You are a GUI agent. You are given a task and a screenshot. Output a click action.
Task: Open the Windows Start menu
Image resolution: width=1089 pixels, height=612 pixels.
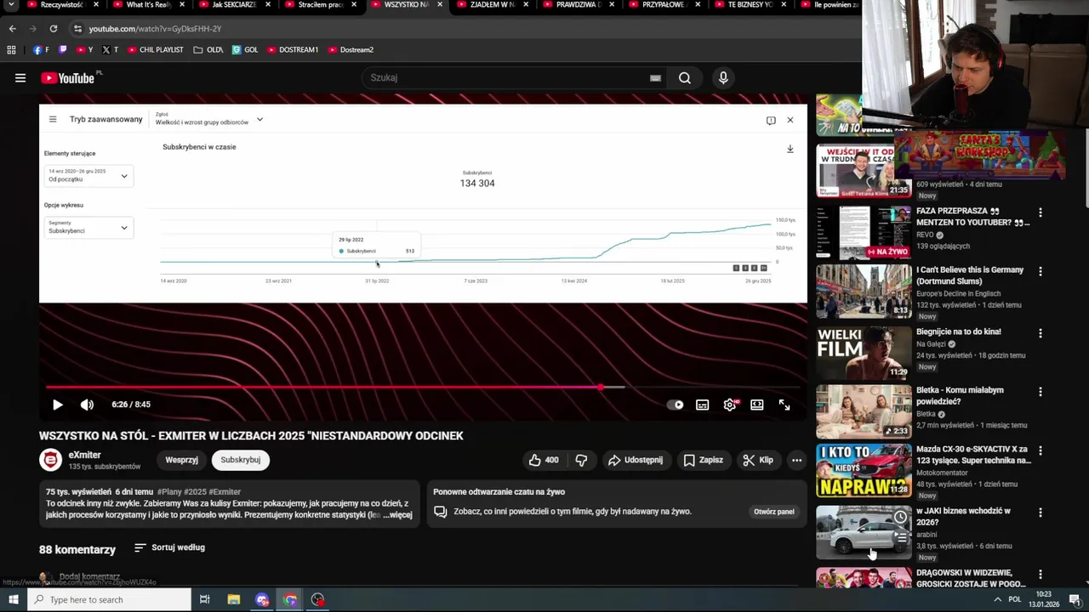[x=13, y=600]
